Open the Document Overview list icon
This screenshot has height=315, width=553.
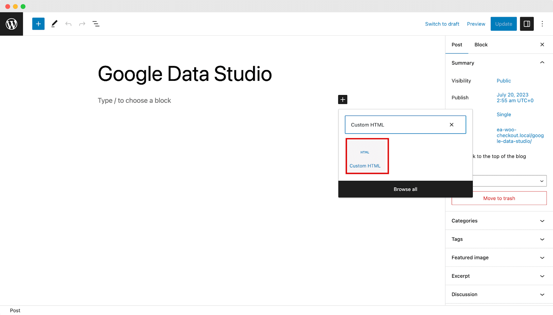[96, 24]
